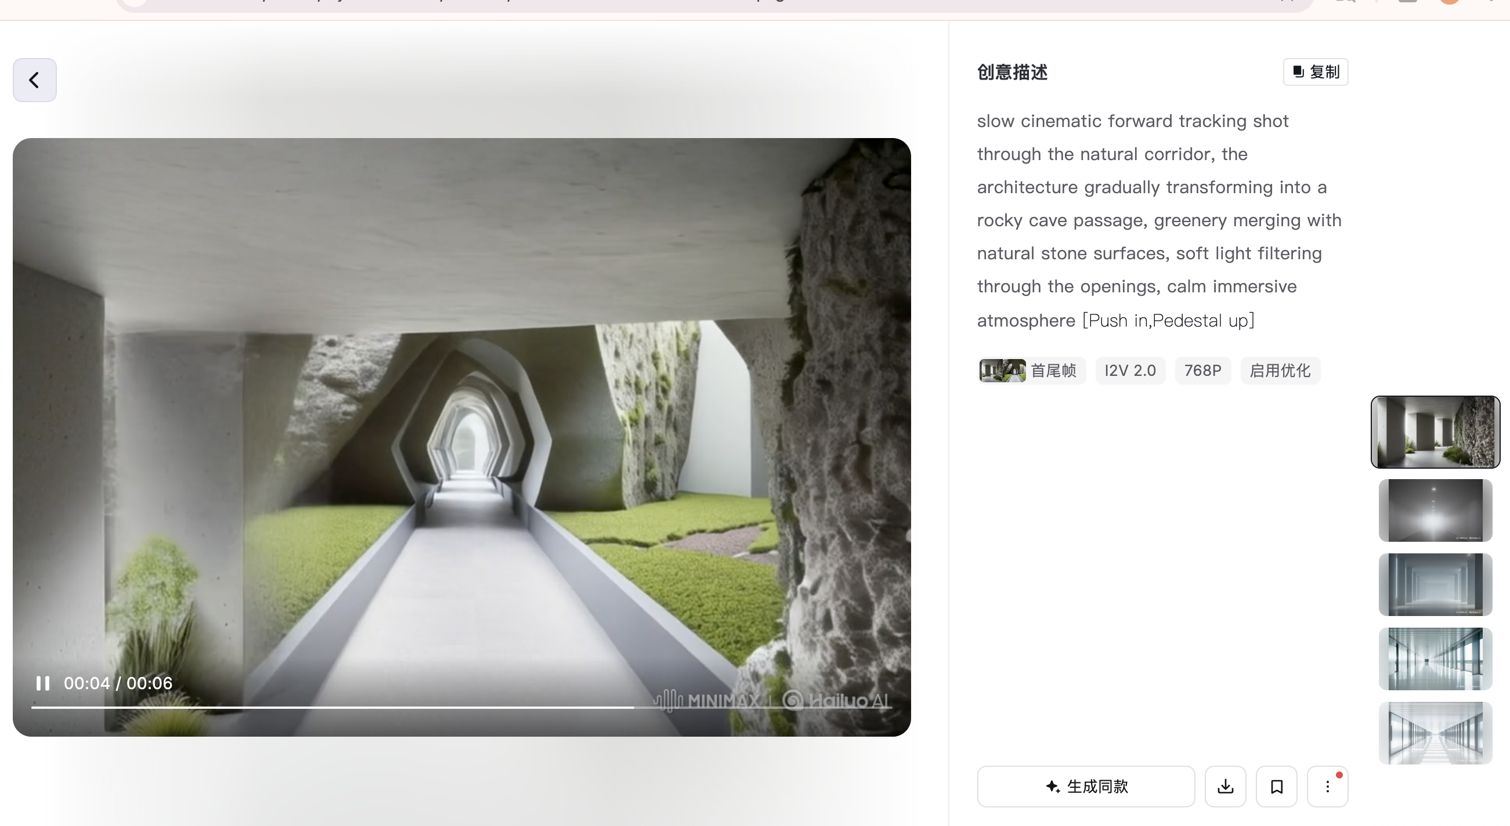This screenshot has width=1510, height=826.
Task: Open the glass hallway thumbnail
Action: coord(1435,658)
